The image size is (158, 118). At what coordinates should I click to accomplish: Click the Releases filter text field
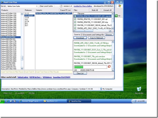coord(29,72)
